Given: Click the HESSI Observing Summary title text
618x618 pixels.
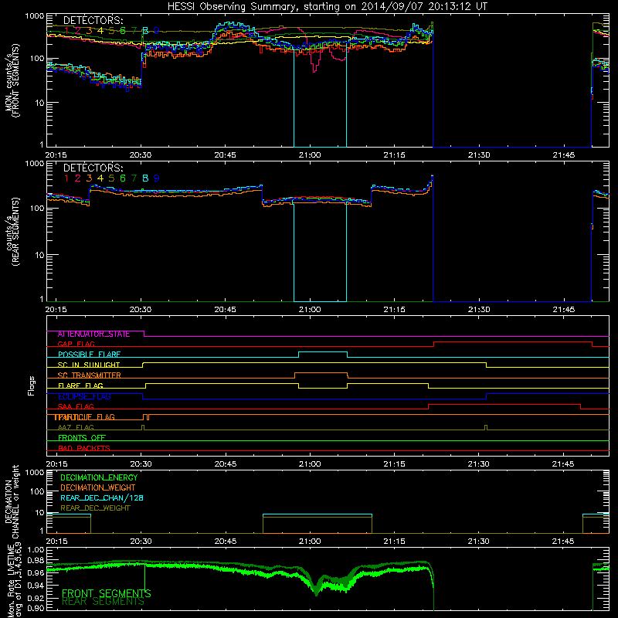Looking at the screenshot, I should (327, 7).
